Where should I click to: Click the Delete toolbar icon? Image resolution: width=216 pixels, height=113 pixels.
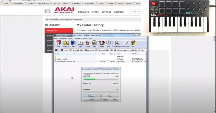click(88, 44)
